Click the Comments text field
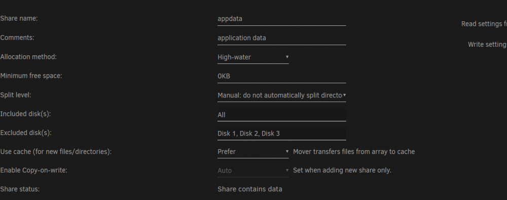The image size is (507, 200). (x=281, y=38)
